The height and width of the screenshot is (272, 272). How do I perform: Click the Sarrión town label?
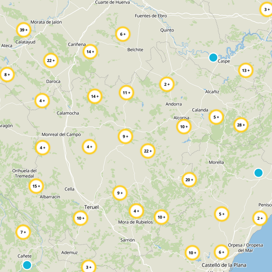pos(128,240)
